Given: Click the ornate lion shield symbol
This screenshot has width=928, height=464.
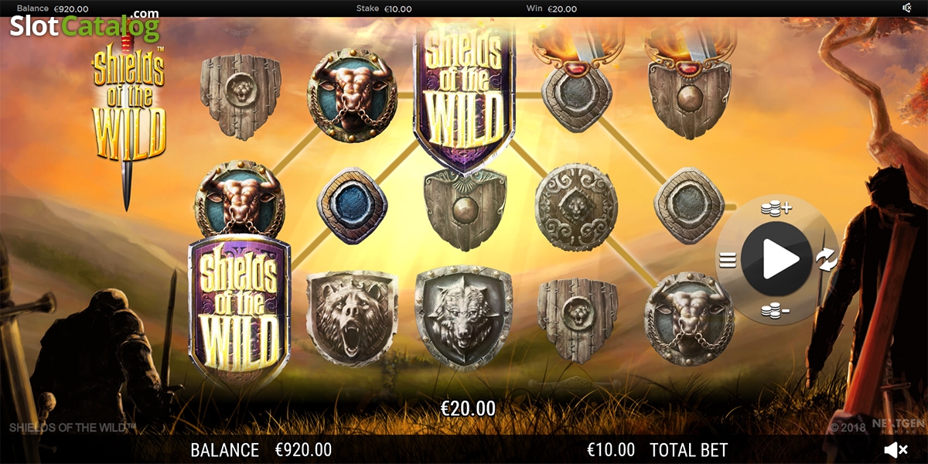Looking at the screenshot, I should [x=576, y=206].
